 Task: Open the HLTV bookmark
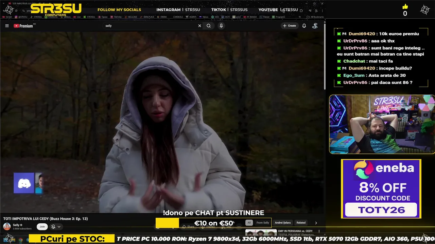click(x=226, y=17)
